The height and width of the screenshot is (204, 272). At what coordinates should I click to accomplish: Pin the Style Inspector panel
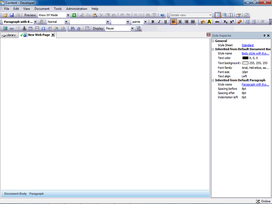[x=264, y=36]
